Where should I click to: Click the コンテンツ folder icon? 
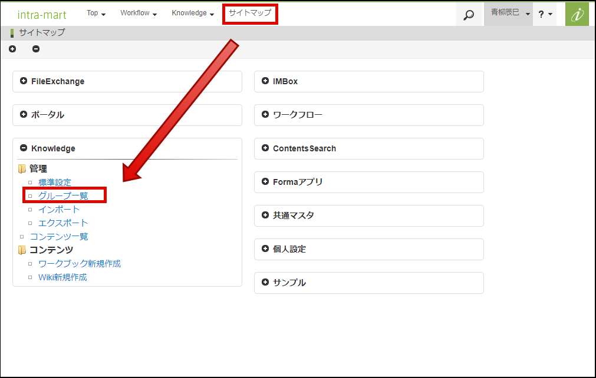(22, 250)
